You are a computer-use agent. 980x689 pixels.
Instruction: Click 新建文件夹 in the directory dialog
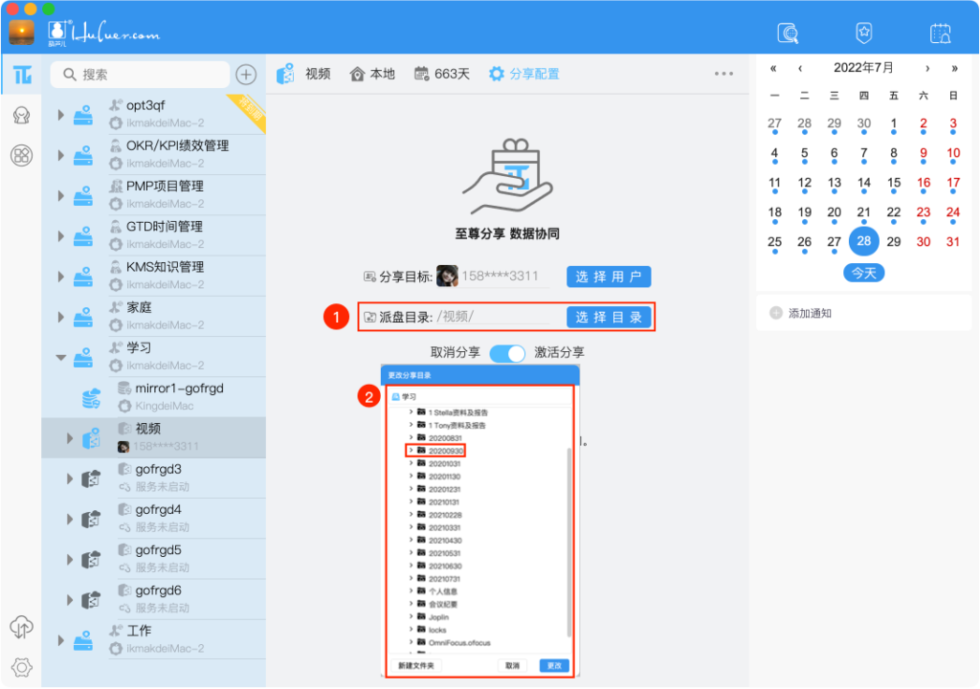416,665
